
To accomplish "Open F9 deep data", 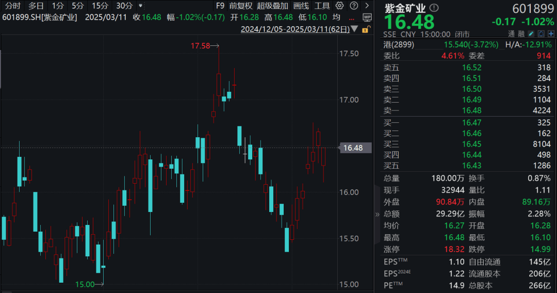I will coord(220,6).
